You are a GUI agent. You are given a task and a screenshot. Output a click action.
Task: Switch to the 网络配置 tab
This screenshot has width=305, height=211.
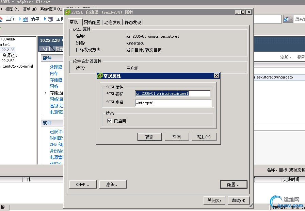92,22
